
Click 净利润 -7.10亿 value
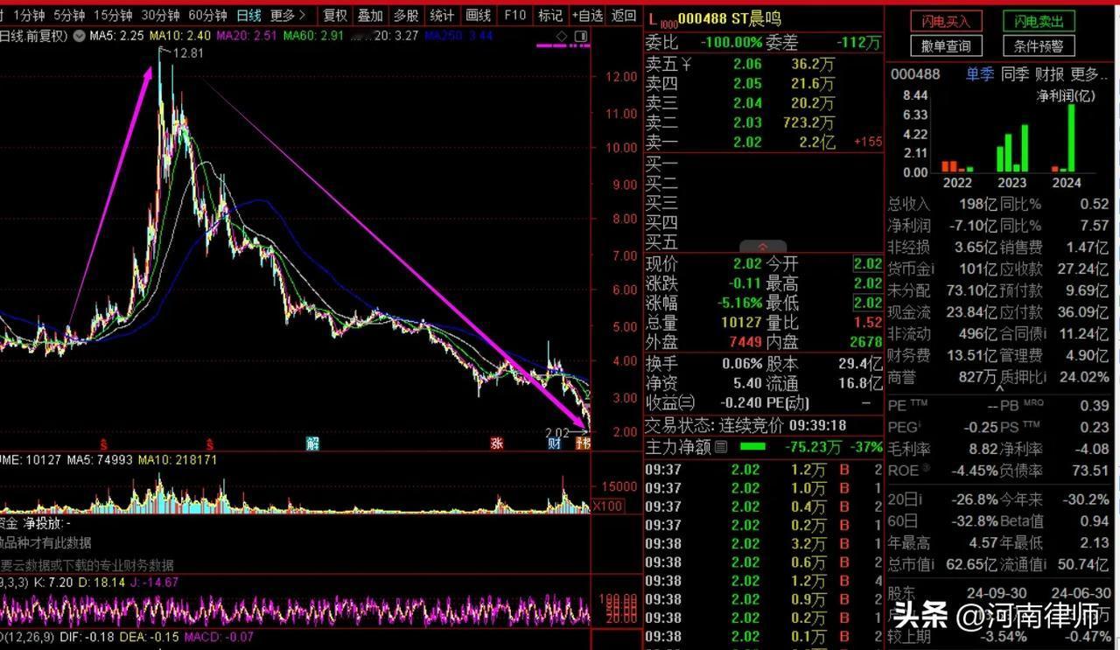click(971, 226)
